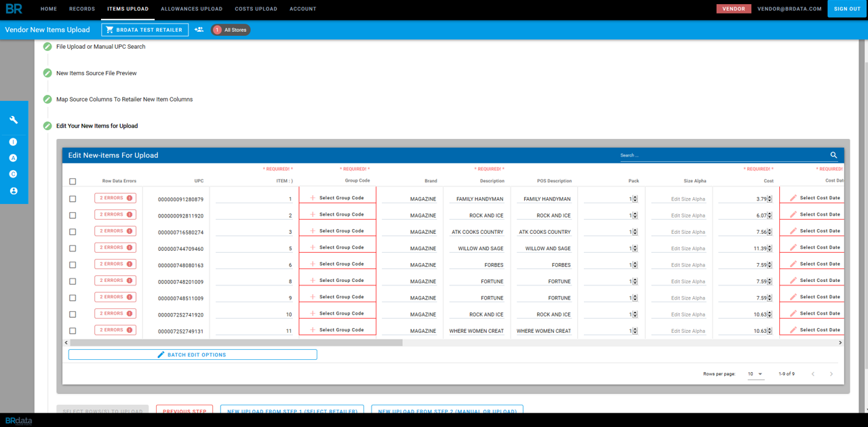The image size is (868, 427).
Task: Open the RECORDS menu
Action: point(82,9)
